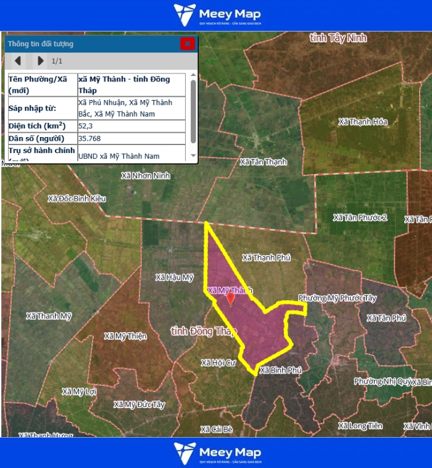Viewport: 432px width, 468px height.
Task: Select Xã Thạnh Hóa commune area
Action: (x=363, y=122)
